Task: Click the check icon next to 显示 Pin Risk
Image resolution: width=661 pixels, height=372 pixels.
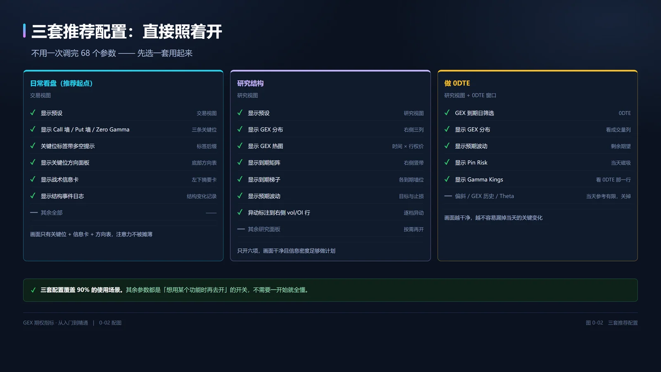Action: click(x=447, y=162)
